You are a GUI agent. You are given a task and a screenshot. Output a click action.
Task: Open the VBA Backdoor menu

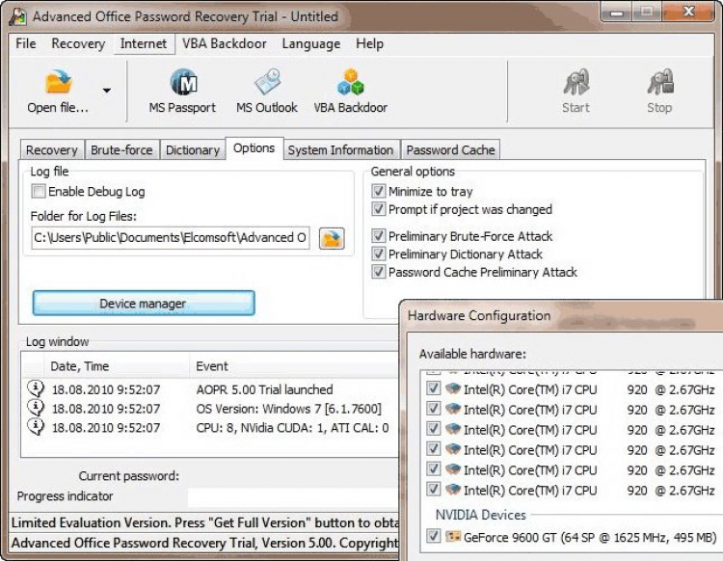(x=224, y=43)
